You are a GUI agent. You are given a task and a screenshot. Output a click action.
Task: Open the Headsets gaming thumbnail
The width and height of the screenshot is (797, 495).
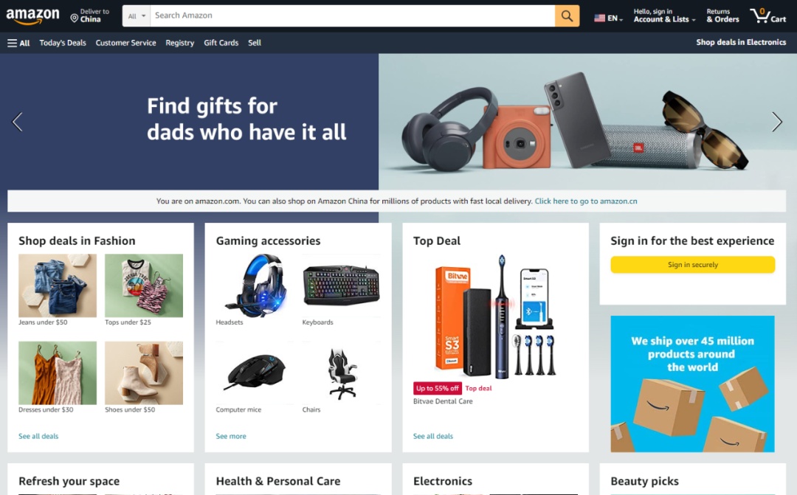click(x=255, y=285)
